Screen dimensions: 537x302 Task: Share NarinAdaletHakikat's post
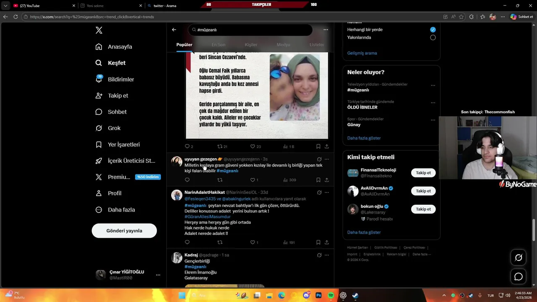pyautogui.click(x=326, y=242)
